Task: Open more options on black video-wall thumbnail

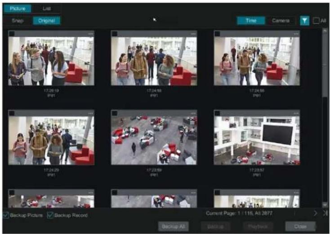Action: pyautogui.click(x=296, y=113)
